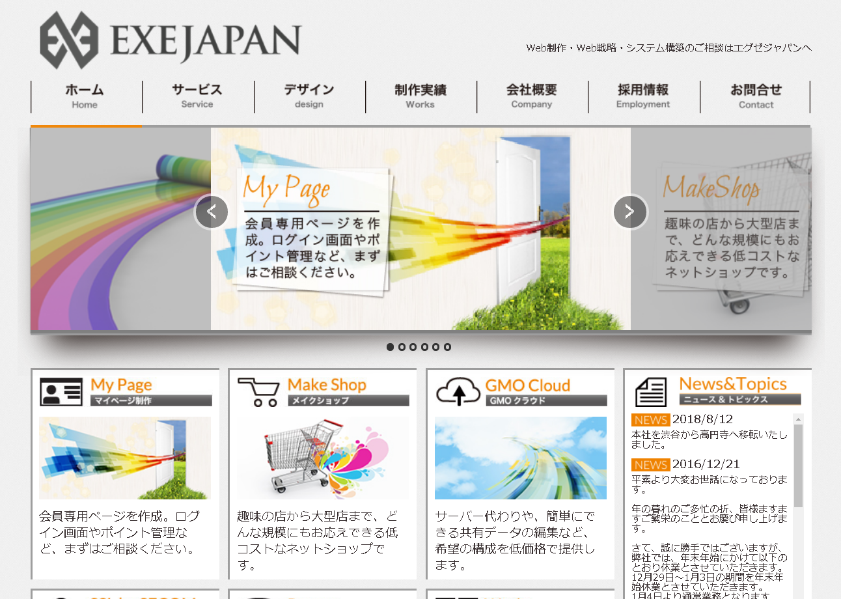Open the My Page card heading

coord(121,385)
